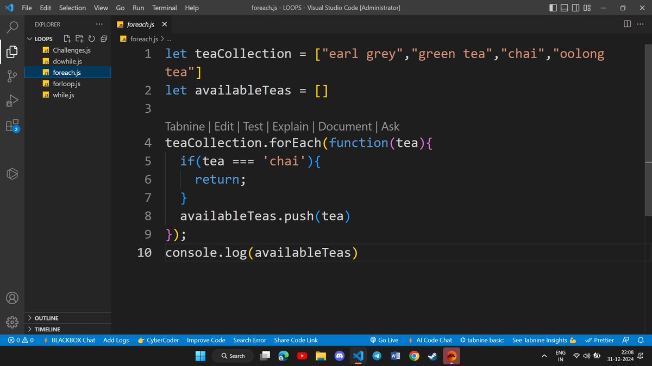Toggle secondary side bar visibility

tap(576, 8)
